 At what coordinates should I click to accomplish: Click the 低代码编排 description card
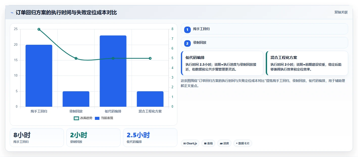(x=222, y=63)
